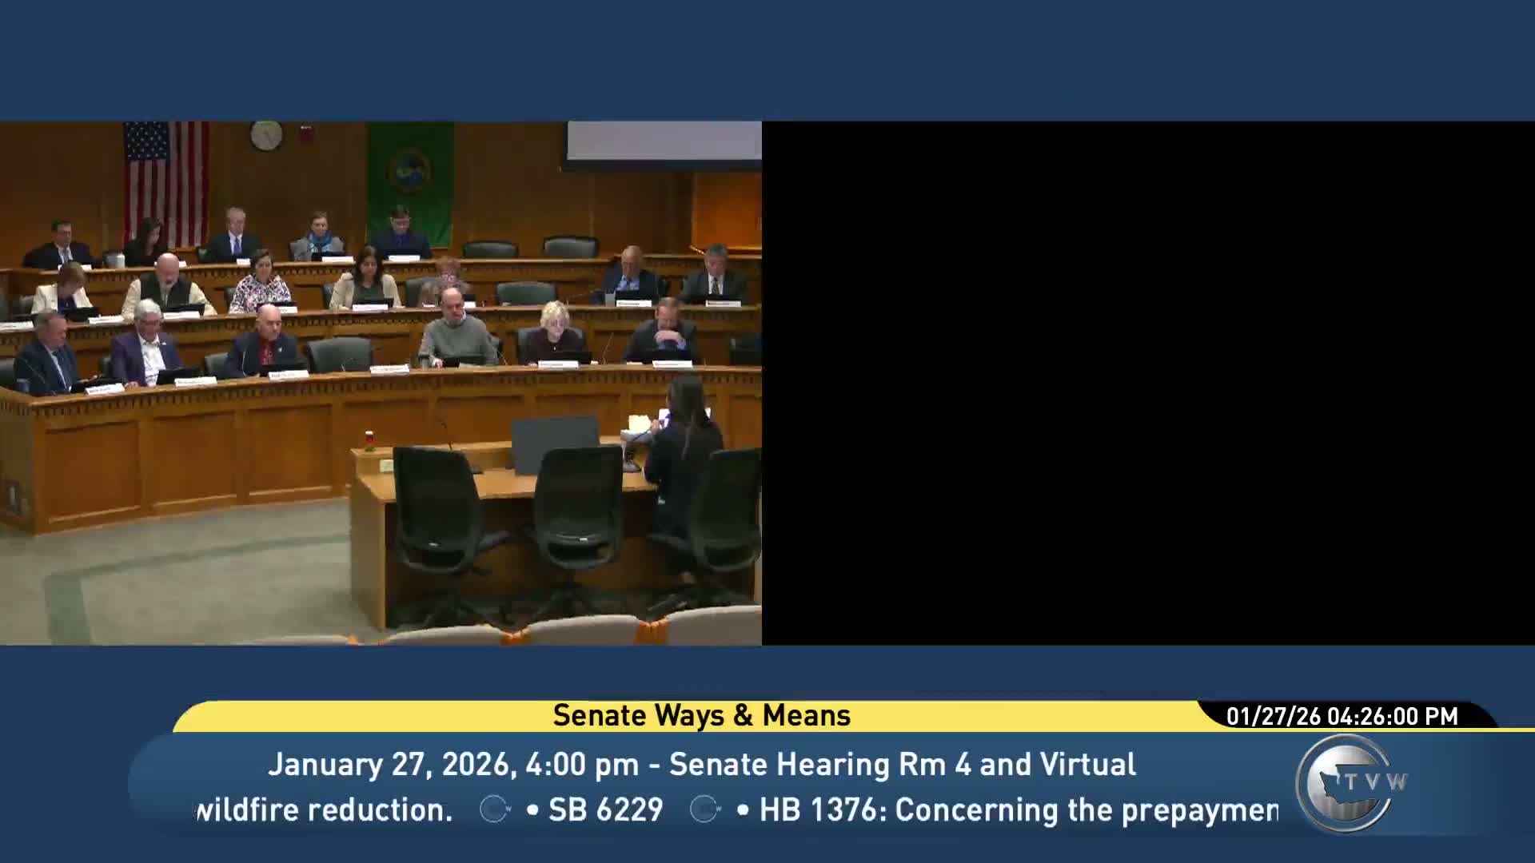Click the red light on the desk front
Viewport: 1535px width, 863px height.
(x=369, y=437)
